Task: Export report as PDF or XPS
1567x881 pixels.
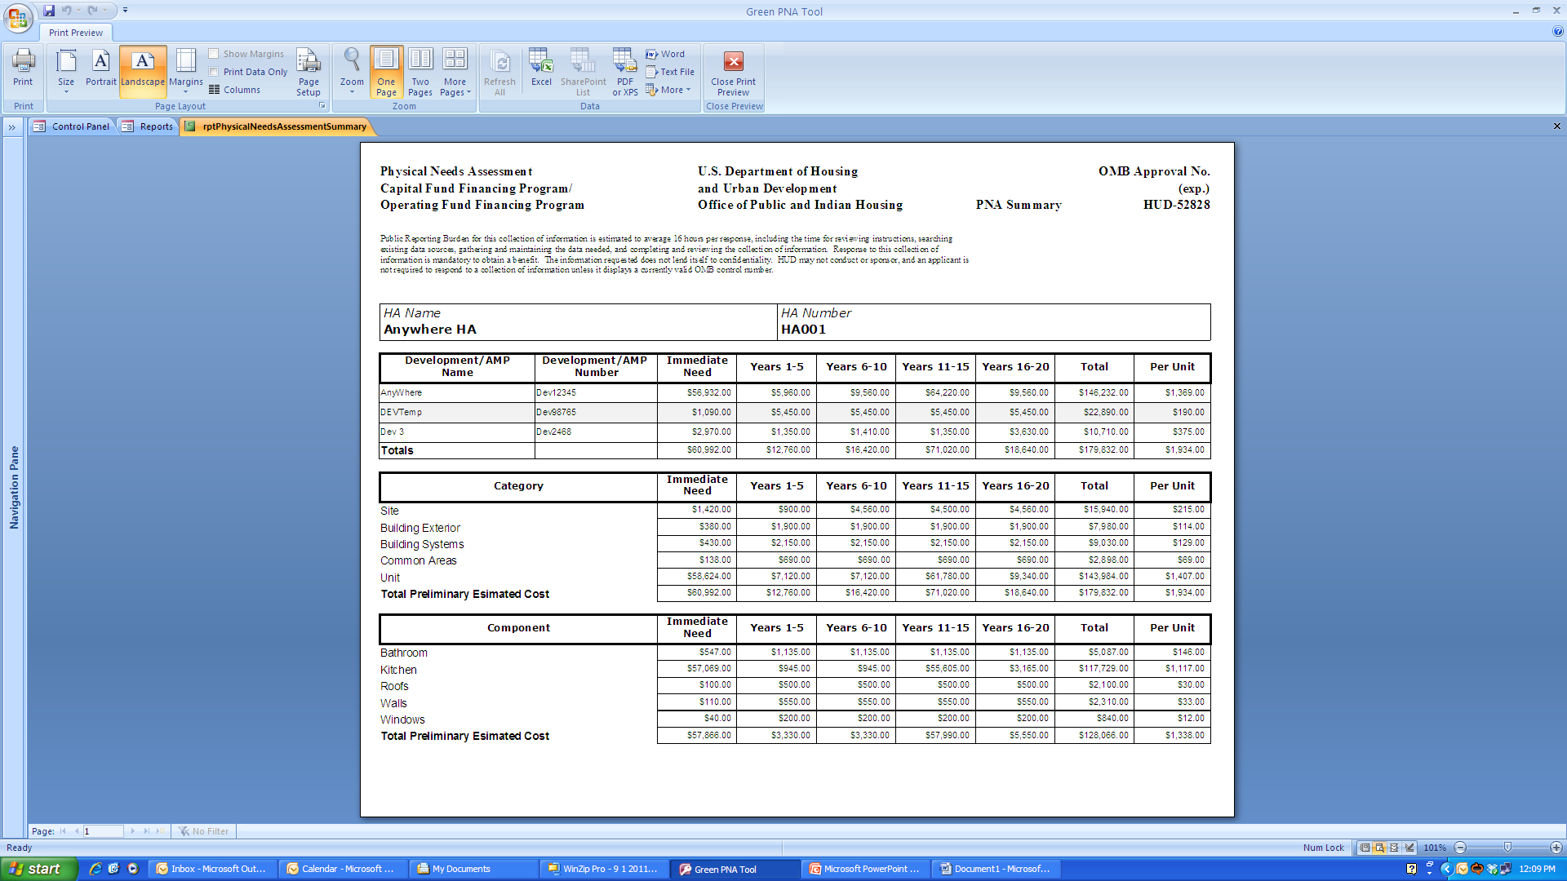Action: 625,72
